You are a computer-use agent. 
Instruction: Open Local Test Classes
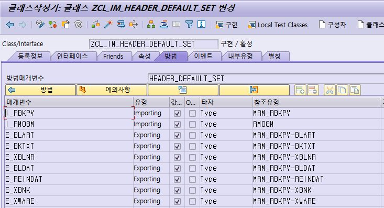278,25
